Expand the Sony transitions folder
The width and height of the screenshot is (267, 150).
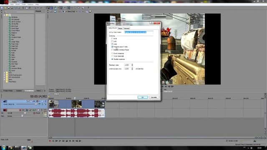[x=5, y=79]
